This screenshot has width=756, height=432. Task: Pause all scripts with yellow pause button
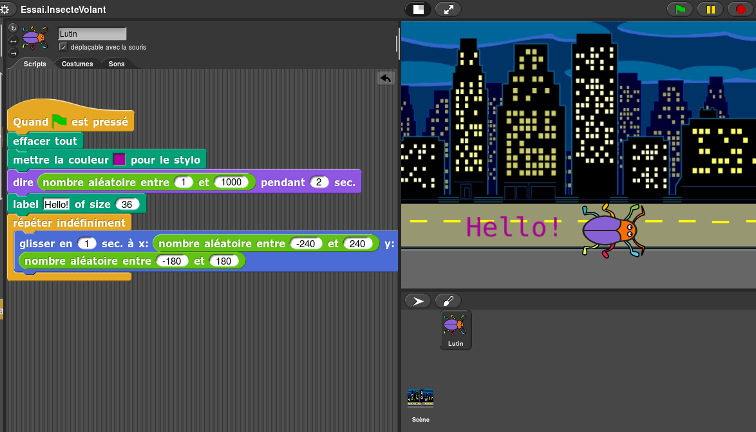[x=711, y=10]
